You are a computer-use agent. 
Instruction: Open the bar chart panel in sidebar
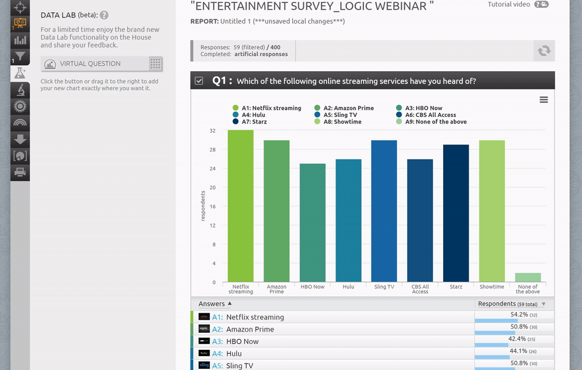point(20,41)
